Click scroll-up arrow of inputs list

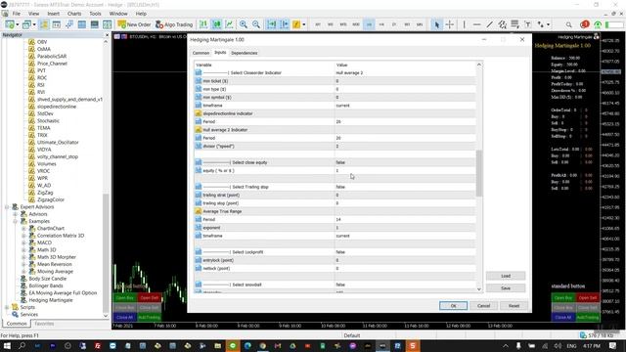click(x=479, y=65)
